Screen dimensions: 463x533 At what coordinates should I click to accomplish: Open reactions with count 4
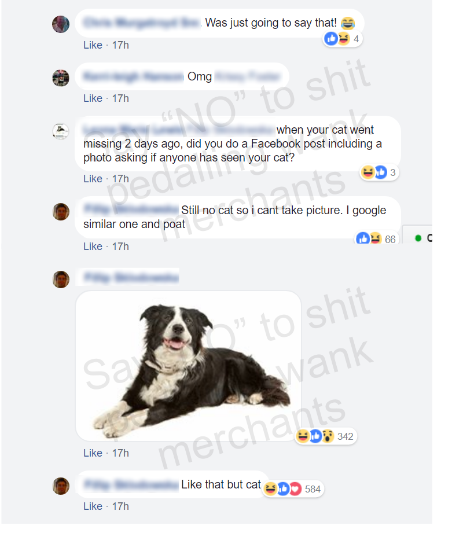coord(342,39)
